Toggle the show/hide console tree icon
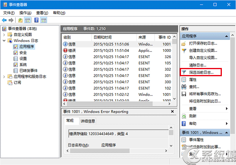Image resolution: width=236 pixels, height=165 pixels. [28, 20]
